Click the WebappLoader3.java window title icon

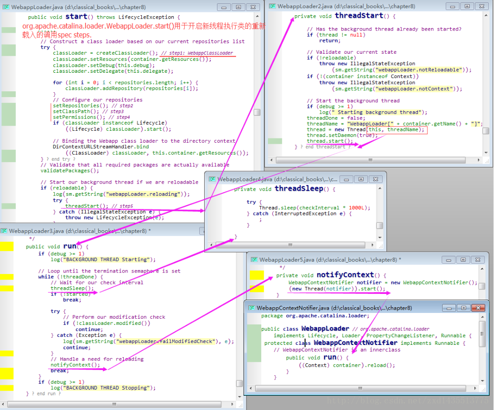coord(4,231)
